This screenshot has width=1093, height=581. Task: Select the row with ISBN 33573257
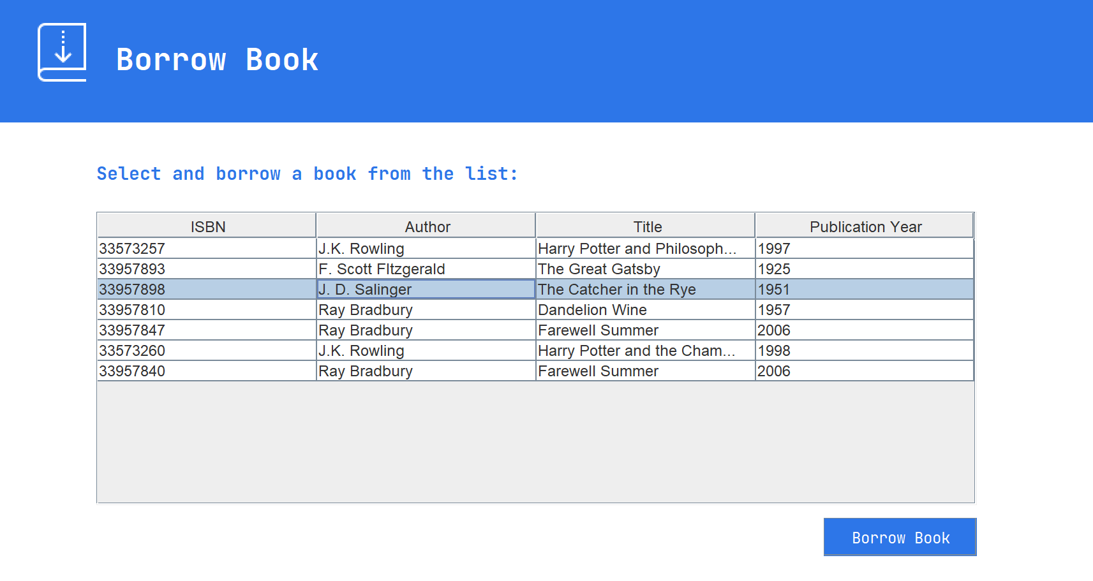click(535, 248)
